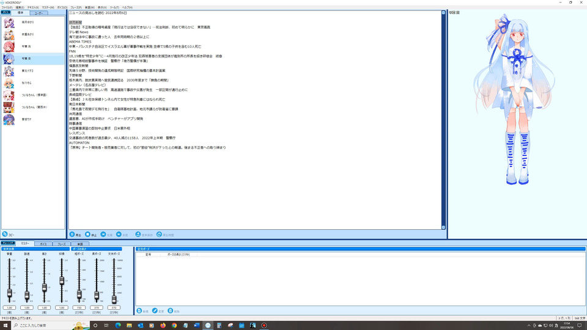This screenshot has height=330, width=587.
Task: Choose the 琴葉 葵 voice preset
Action: pos(33,59)
